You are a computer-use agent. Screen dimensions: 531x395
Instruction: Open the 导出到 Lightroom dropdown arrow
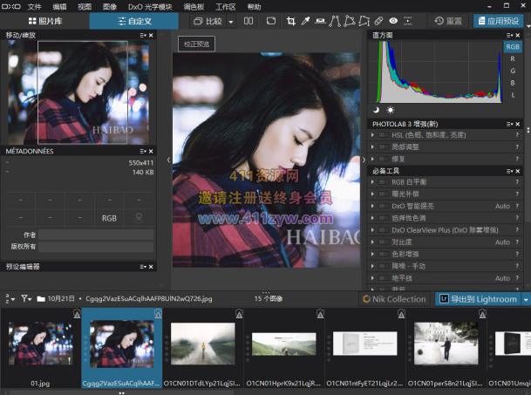point(526,299)
